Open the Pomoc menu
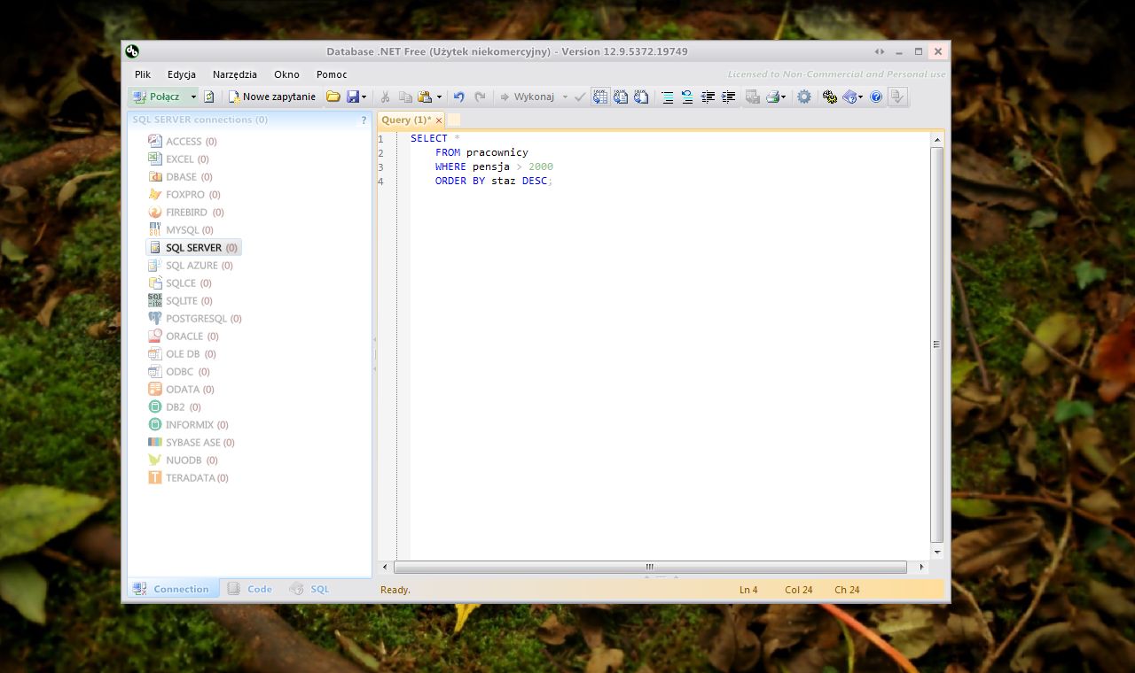This screenshot has height=673, width=1135. click(x=332, y=74)
